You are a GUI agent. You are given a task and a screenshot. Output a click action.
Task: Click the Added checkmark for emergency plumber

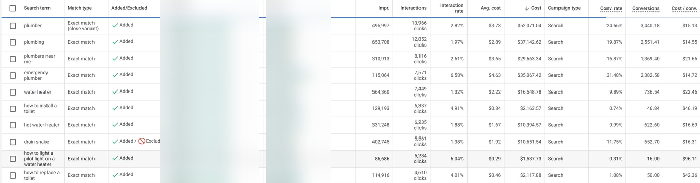click(x=115, y=75)
